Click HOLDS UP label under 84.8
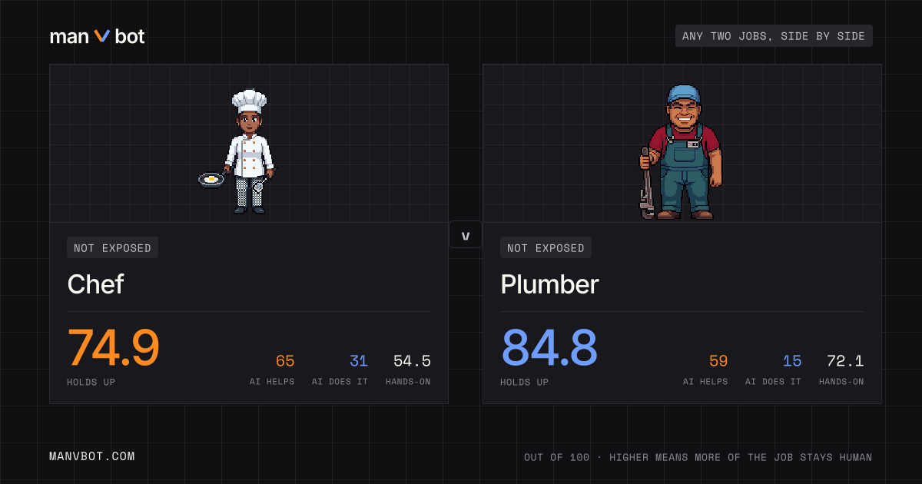Viewport: 922px width, 484px height. coord(524,382)
